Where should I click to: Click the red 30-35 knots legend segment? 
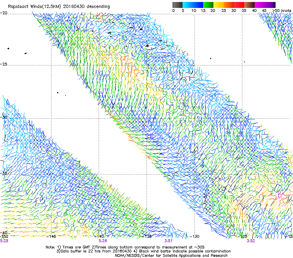(239, 5)
